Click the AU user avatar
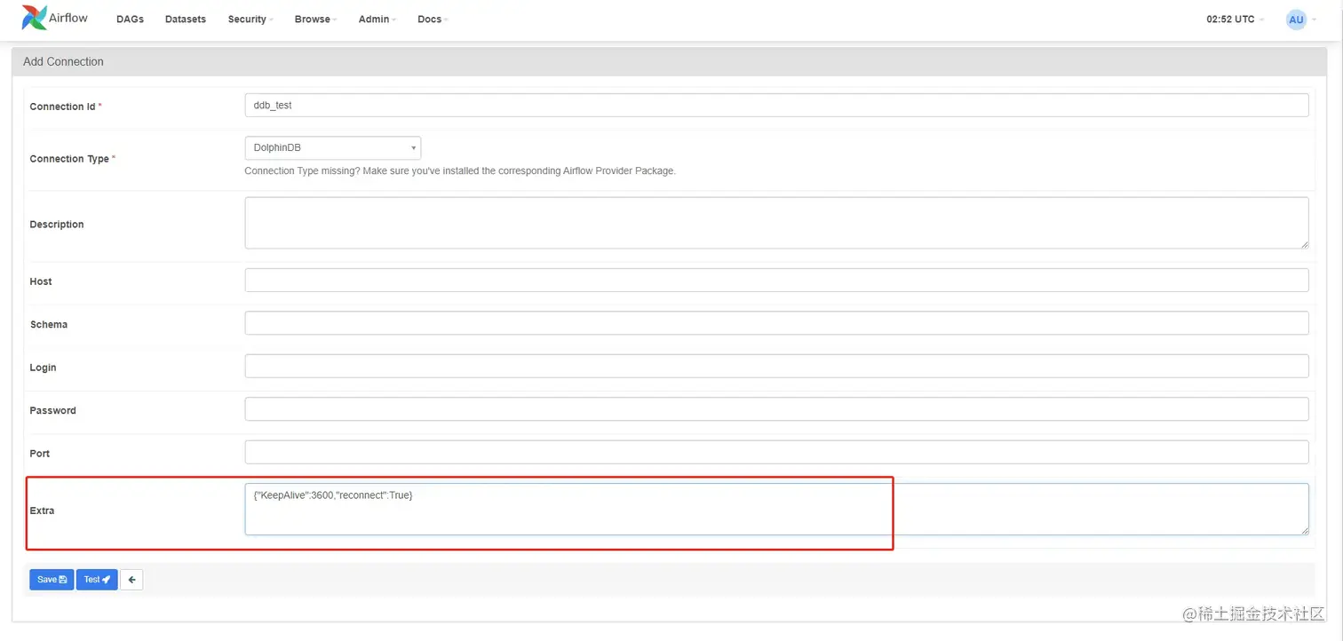1343x641 pixels. click(1296, 20)
